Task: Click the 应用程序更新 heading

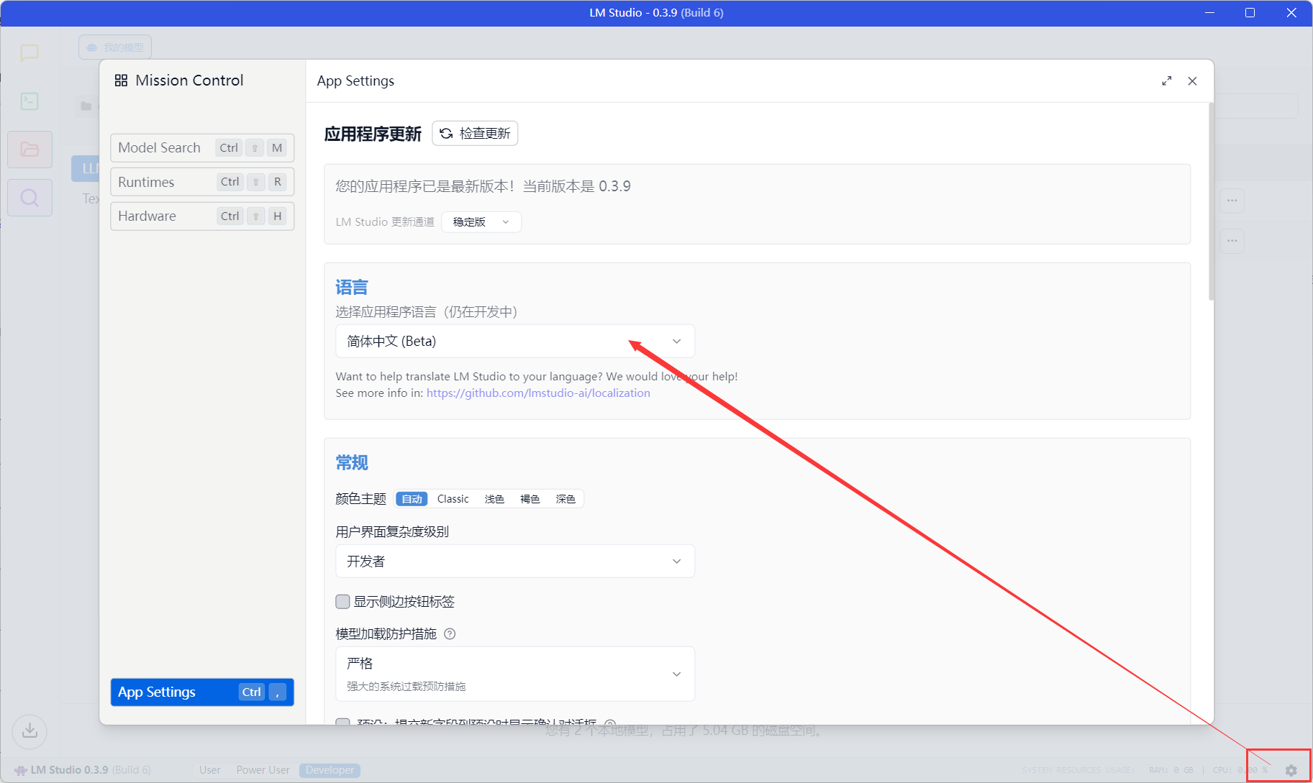Action: pyautogui.click(x=373, y=134)
